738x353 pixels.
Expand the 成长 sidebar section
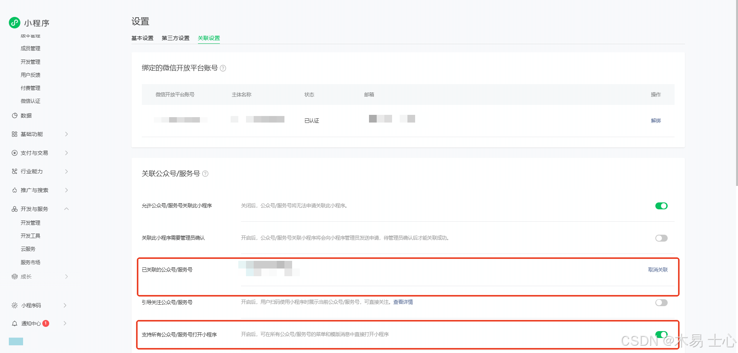[x=66, y=276]
